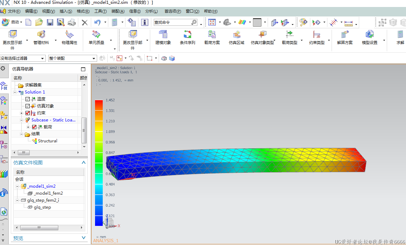The image size is (406, 246).
Task: Click the measure distance ruler icon
Action: (348, 23)
